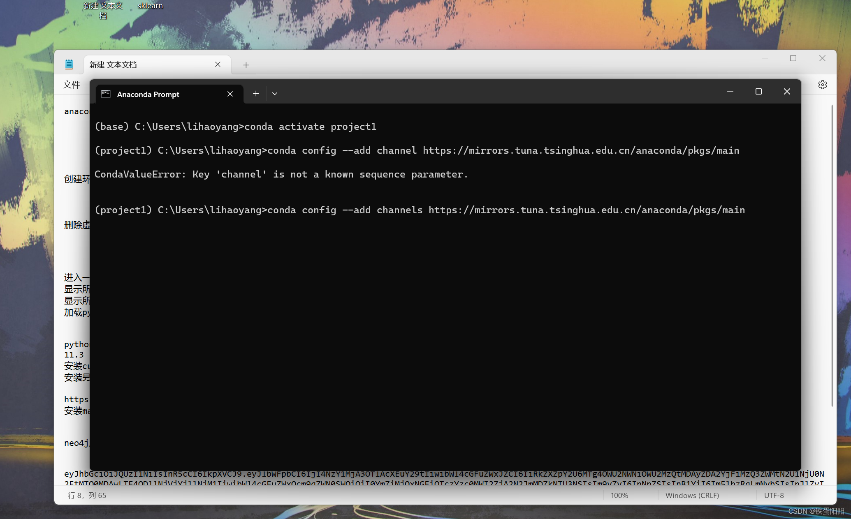
Task: Close the Anaconda Prompt window
Action: coord(787,91)
